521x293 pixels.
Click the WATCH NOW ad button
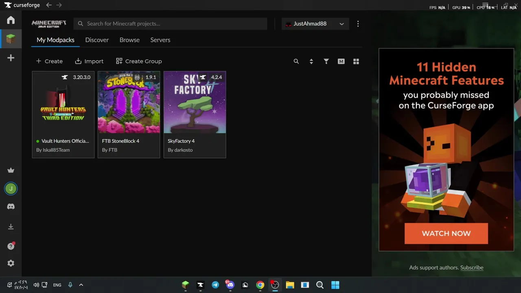446,234
